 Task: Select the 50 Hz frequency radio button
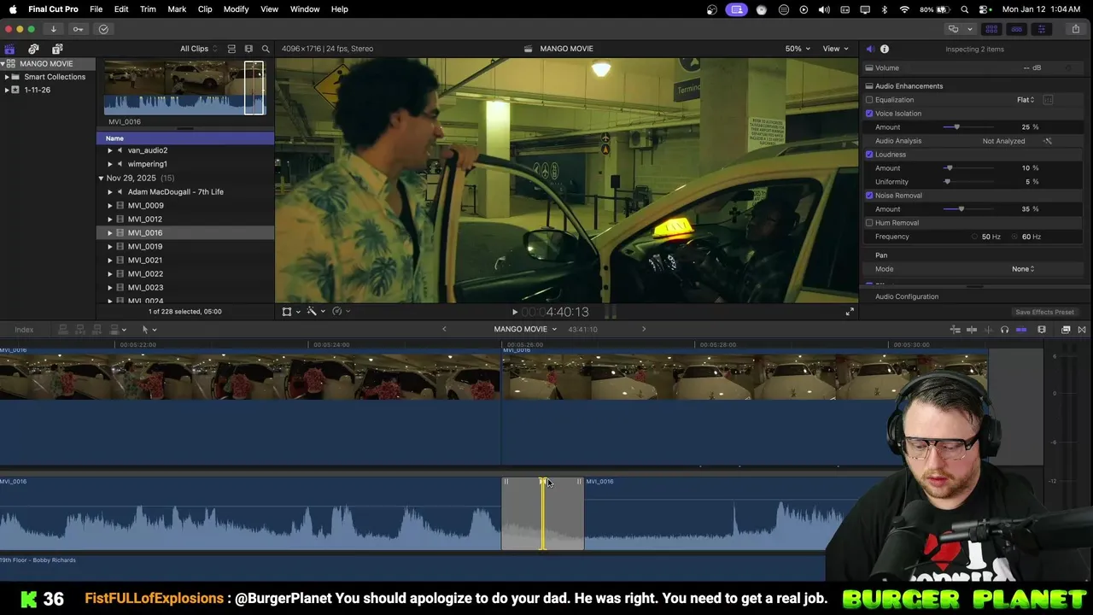975,237
